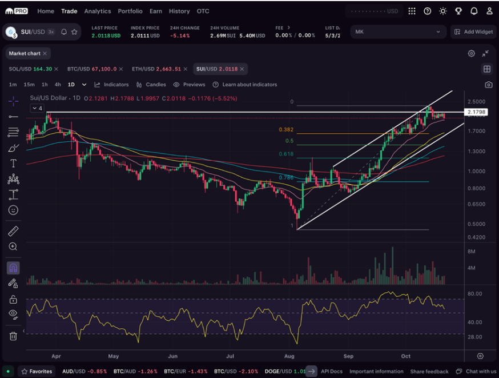The height and width of the screenshot is (378, 499).
Task: Expand the MK account dropdown
Action: pyautogui.click(x=398, y=32)
